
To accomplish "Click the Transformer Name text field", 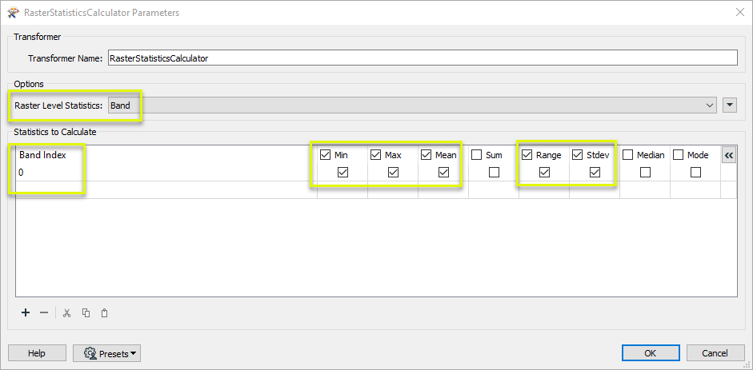I will click(x=423, y=58).
